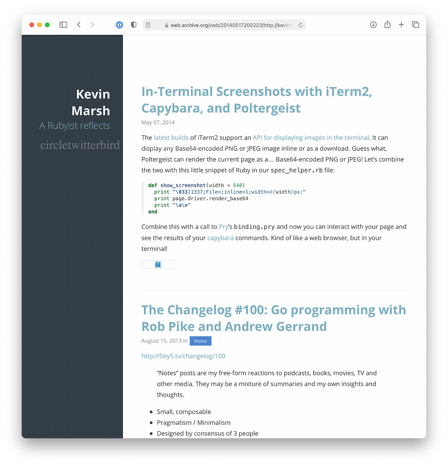The image size is (448, 467).
Task: Click the 'A Rubyist reflects' tagline
Action: pos(75,125)
